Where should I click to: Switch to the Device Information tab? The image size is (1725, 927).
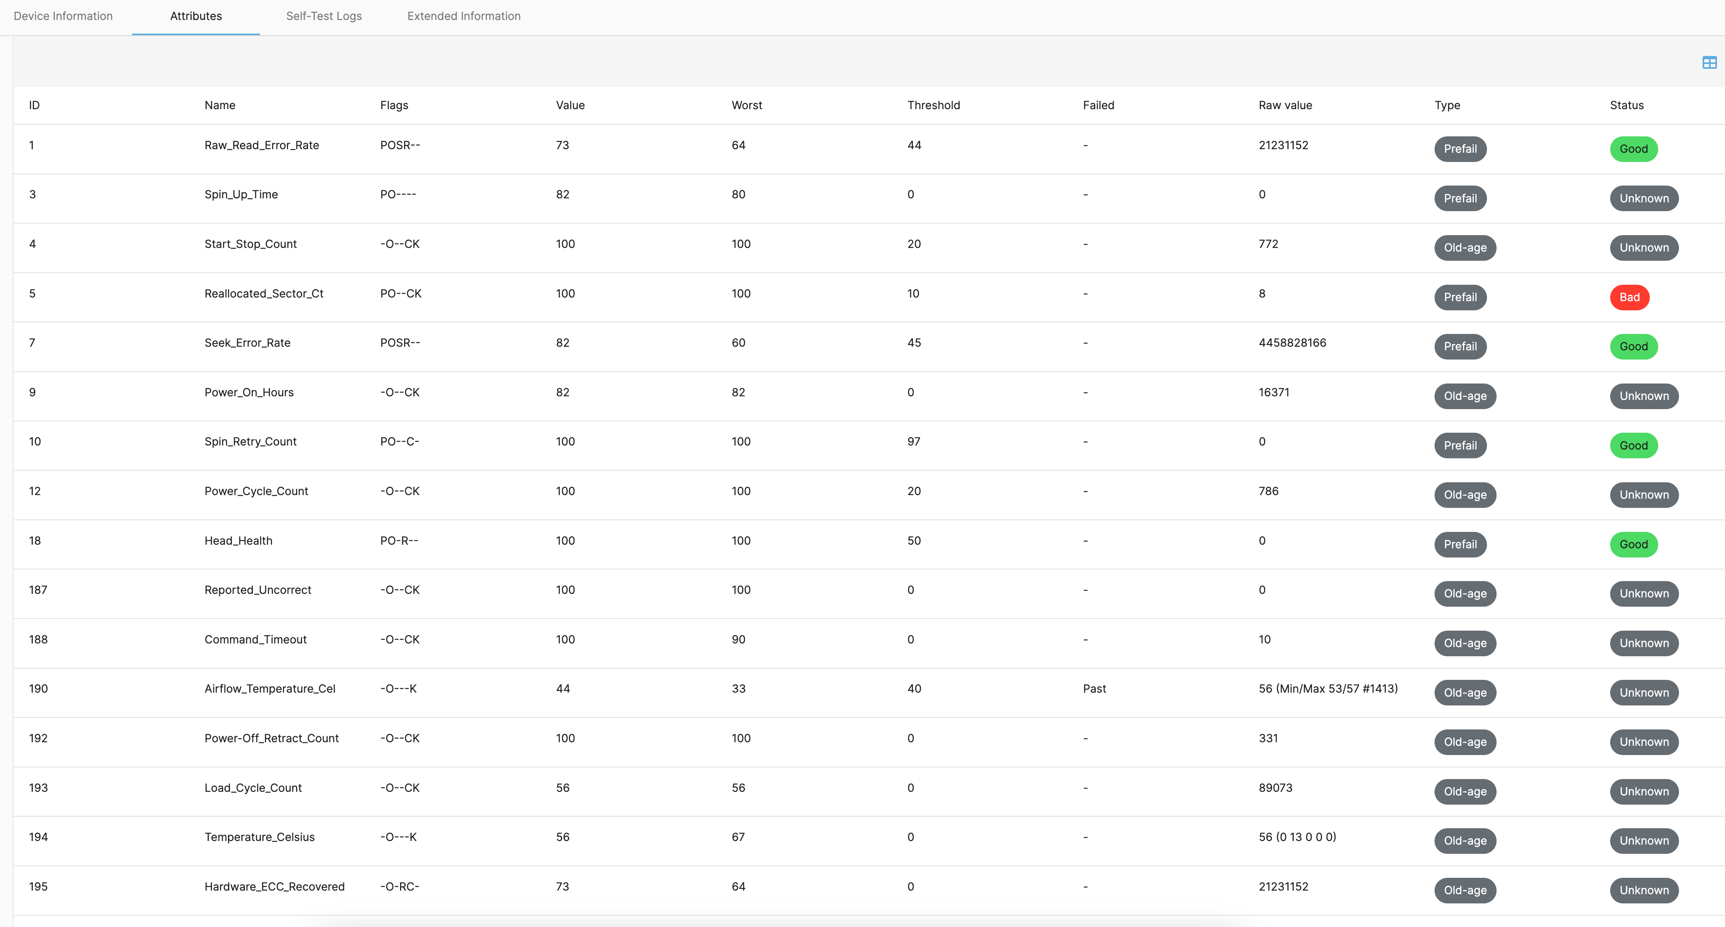click(63, 16)
